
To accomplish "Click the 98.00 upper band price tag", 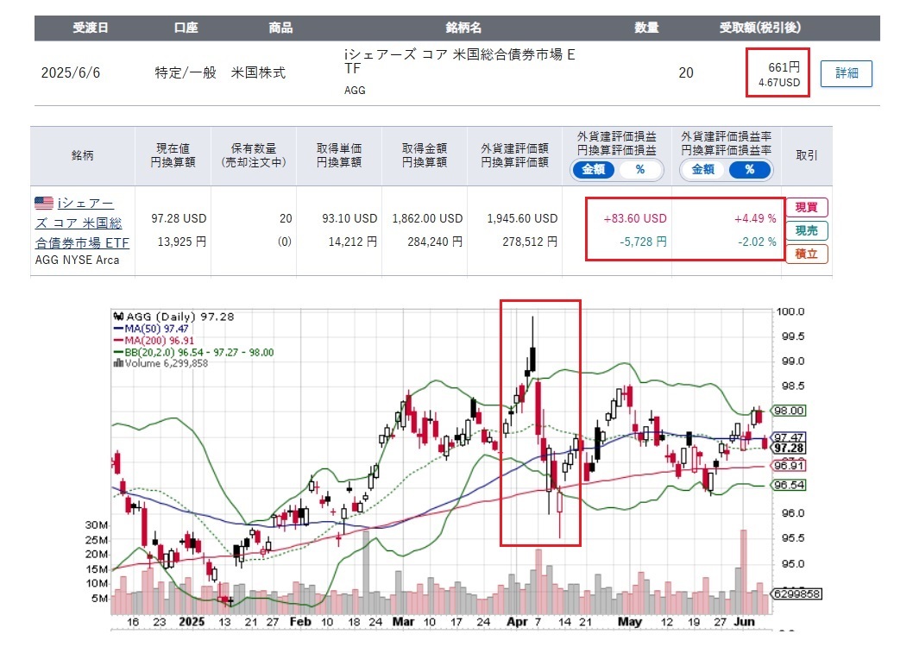I will 789,411.
